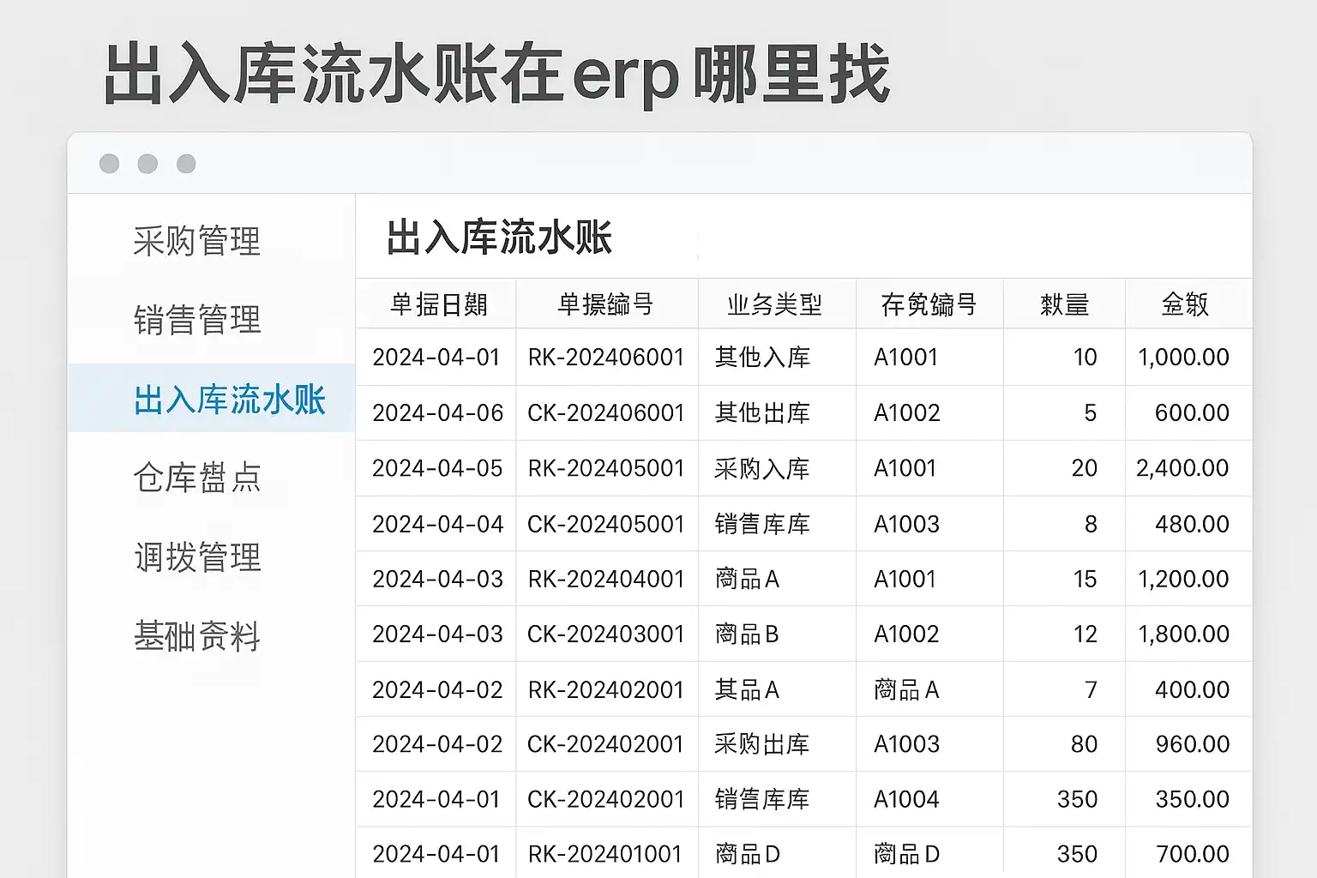This screenshot has height=878, width=1317.
Task: Click quantity 20 in the RK-202405001 row
Action: pyautogui.click(x=1084, y=468)
